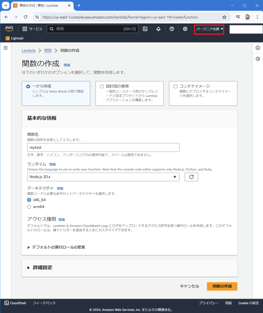
Task: Open the settings gear icon in AWS header
Action: 185,29
